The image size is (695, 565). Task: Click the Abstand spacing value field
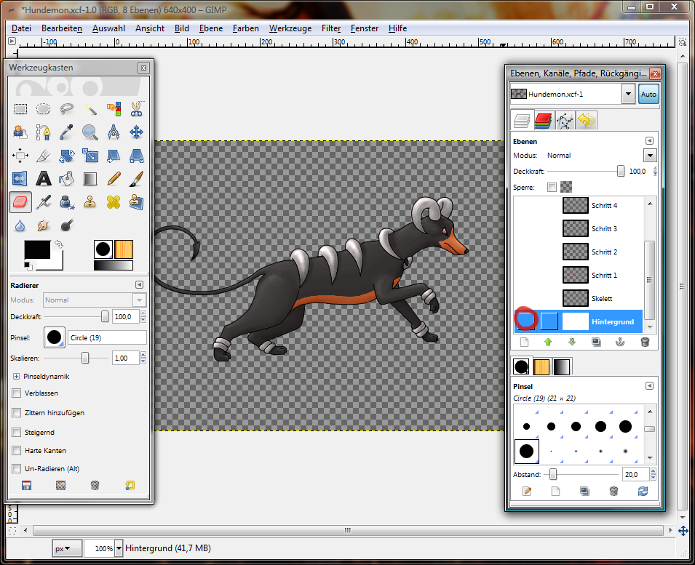click(x=635, y=475)
